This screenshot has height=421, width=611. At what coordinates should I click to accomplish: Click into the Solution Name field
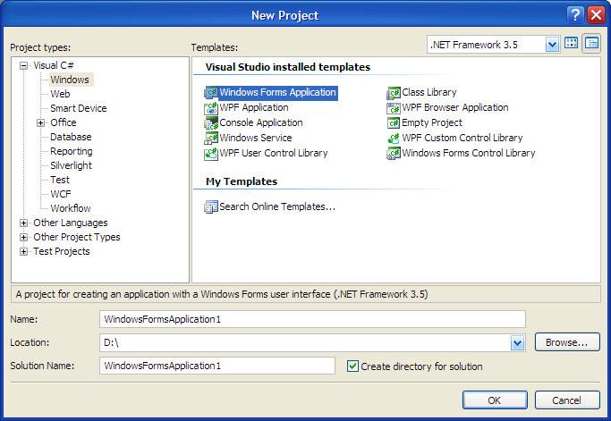(217, 366)
